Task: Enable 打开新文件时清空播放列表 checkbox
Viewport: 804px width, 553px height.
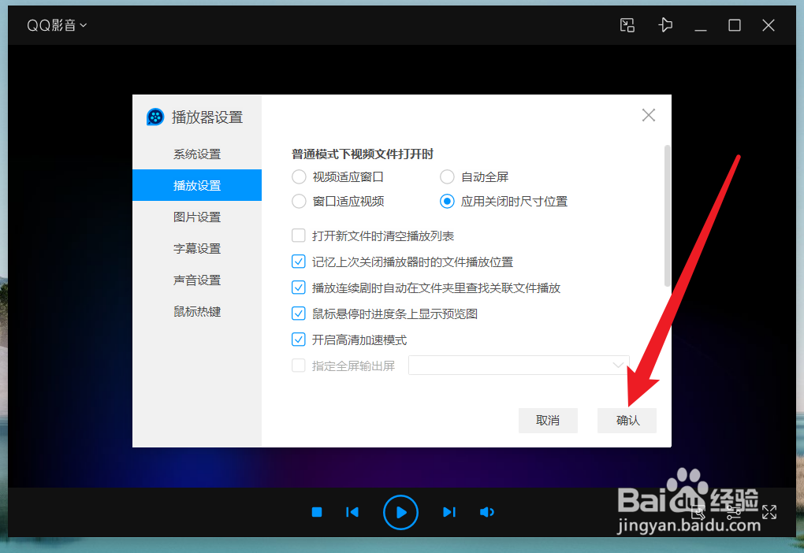Action: [x=299, y=236]
